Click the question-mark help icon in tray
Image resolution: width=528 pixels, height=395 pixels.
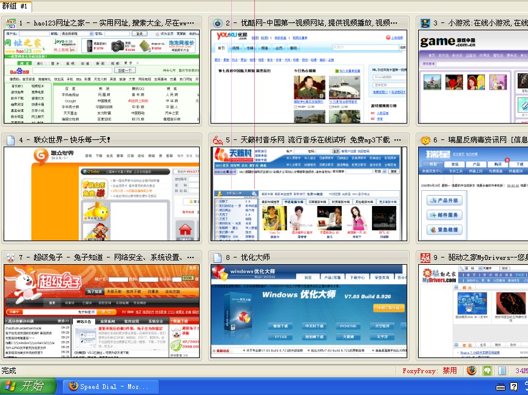click(514, 387)
